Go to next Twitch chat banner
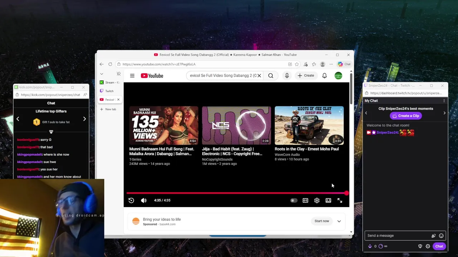 [444, 113]
